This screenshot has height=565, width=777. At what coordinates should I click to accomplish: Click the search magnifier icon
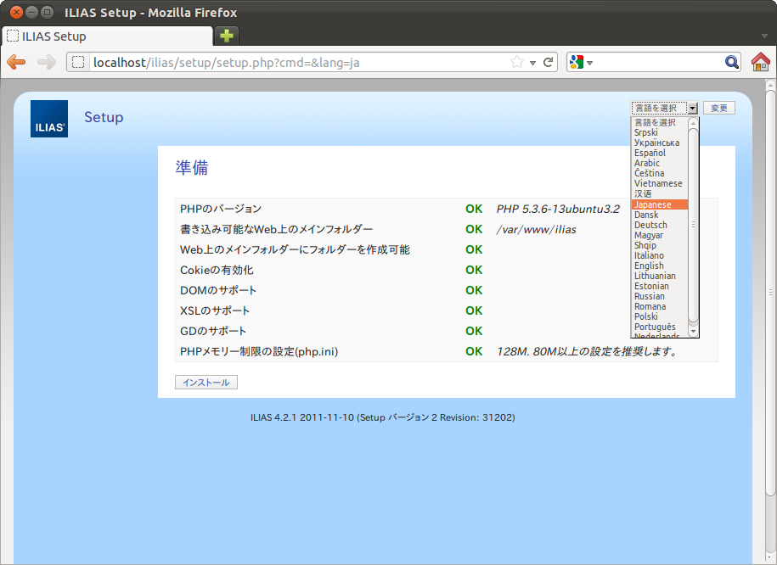[732, 62]
